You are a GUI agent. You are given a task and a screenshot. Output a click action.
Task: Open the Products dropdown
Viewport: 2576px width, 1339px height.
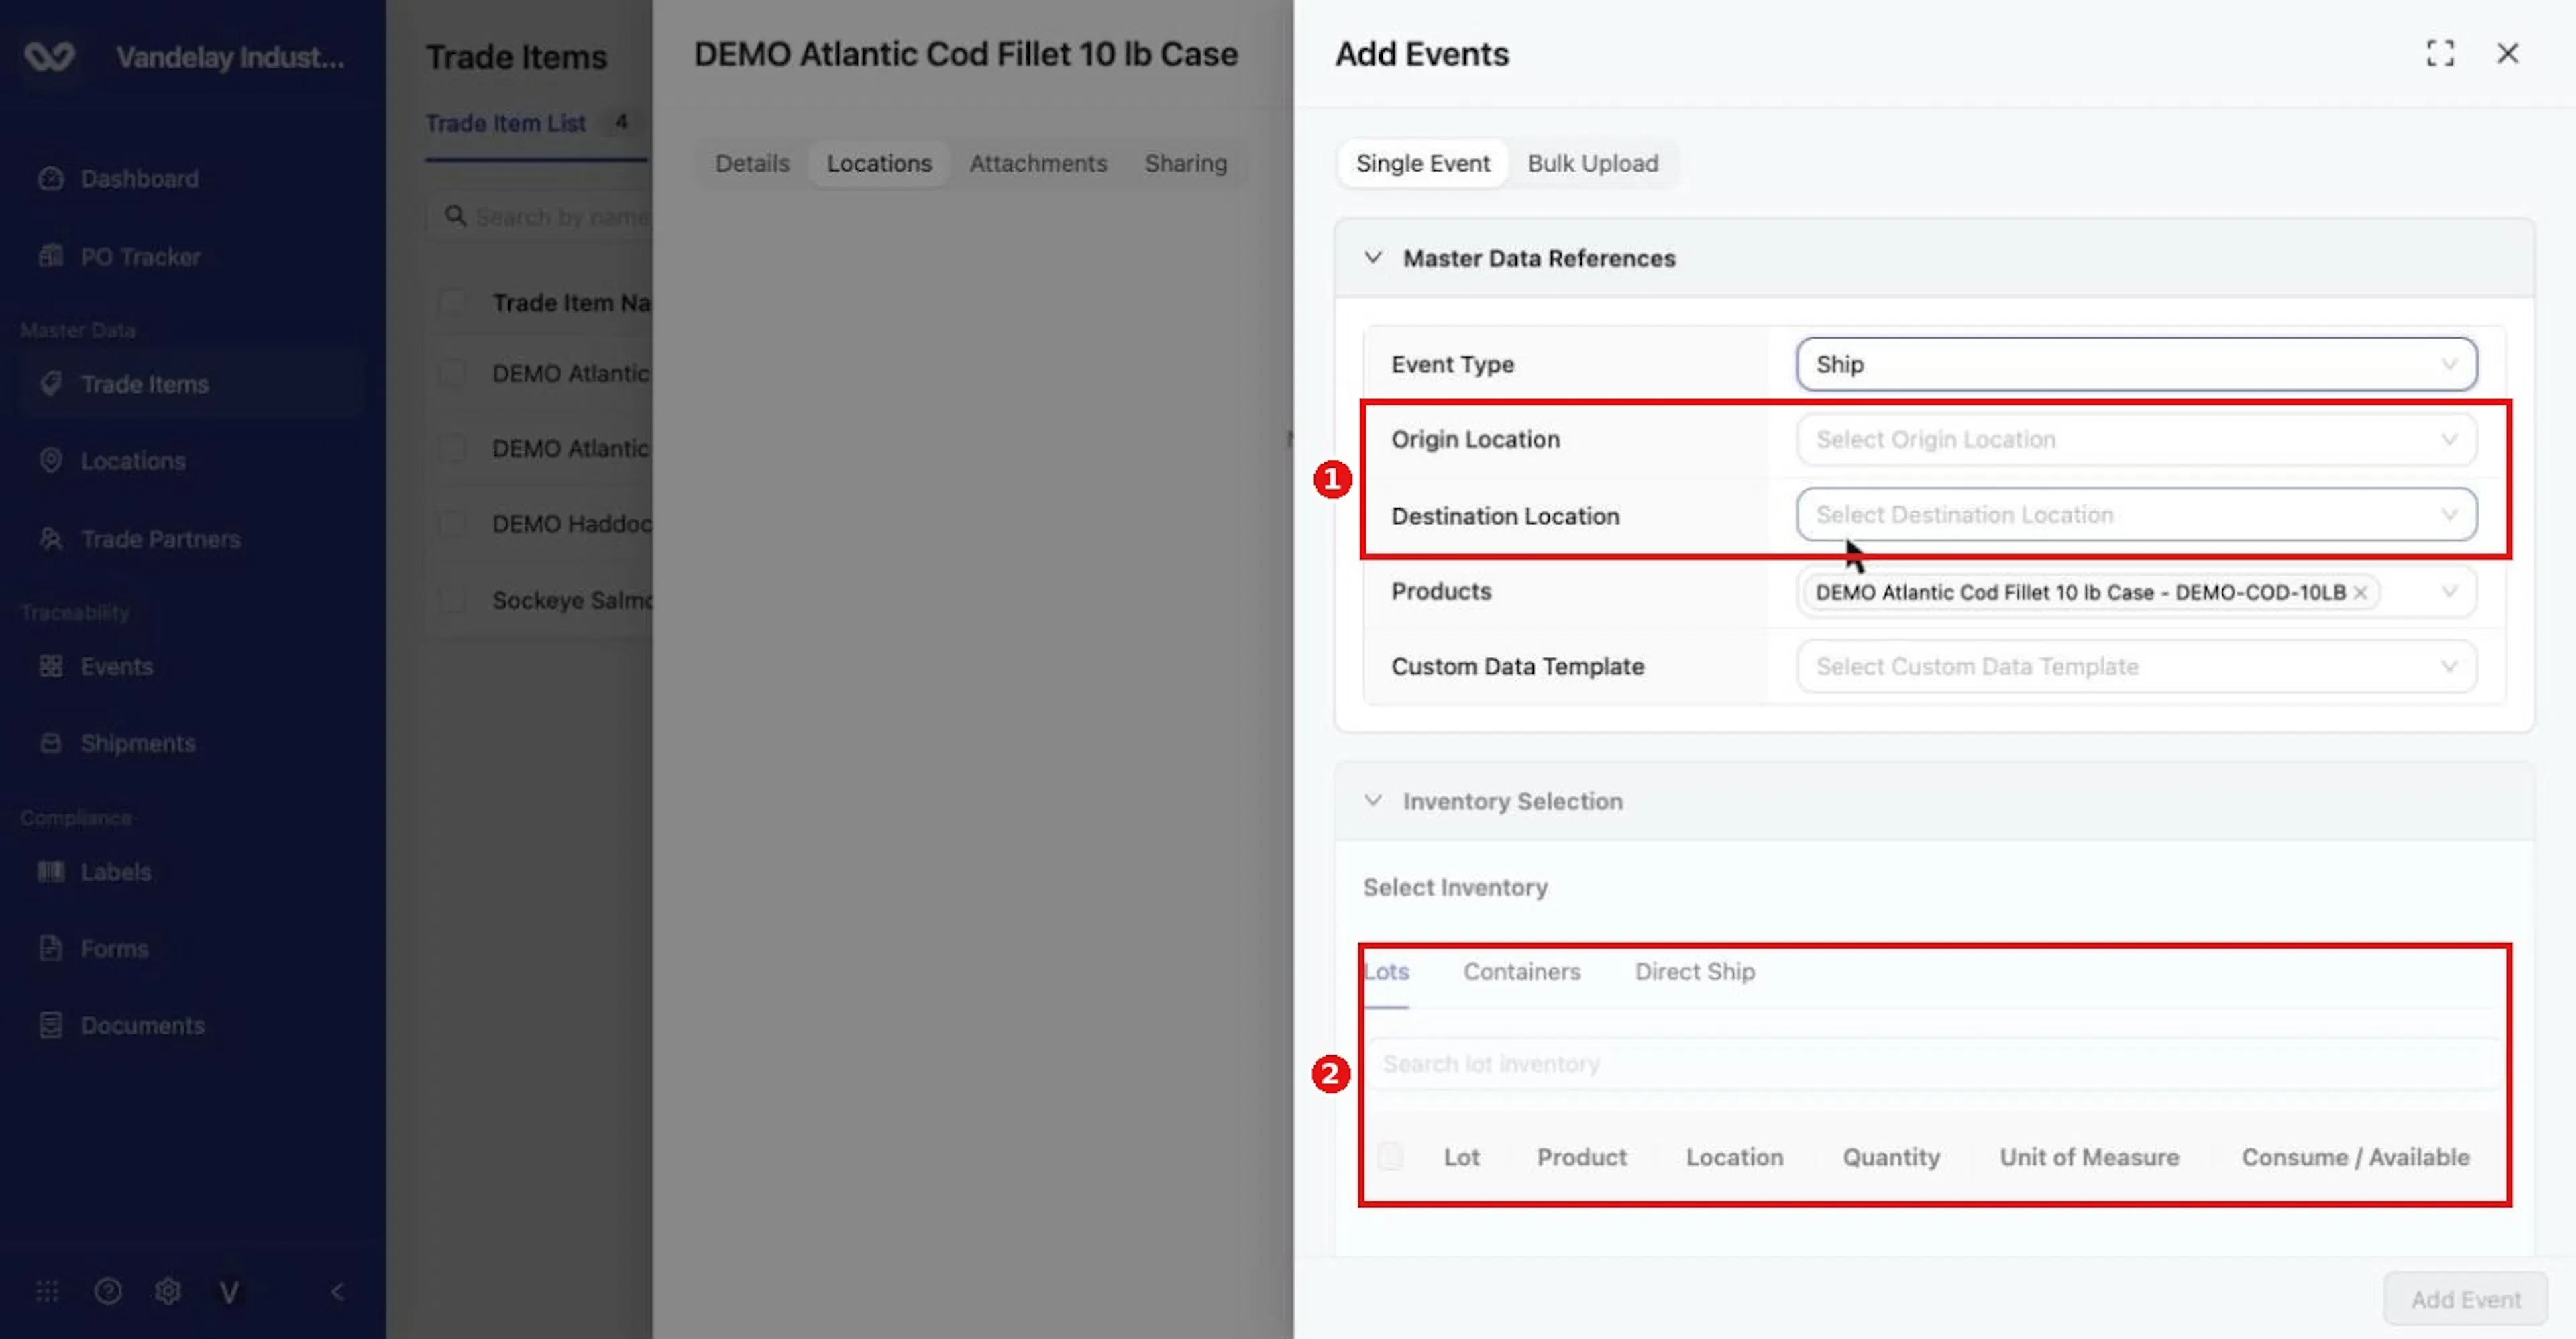coord(2136,592)
